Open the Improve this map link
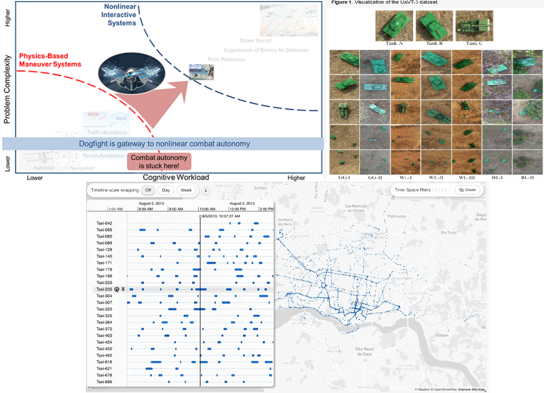 (x=472, y=389)
